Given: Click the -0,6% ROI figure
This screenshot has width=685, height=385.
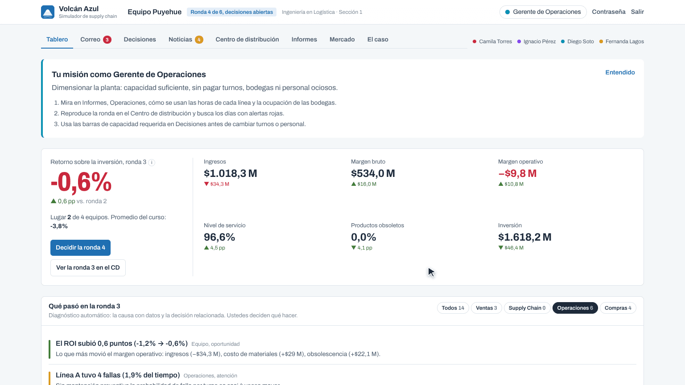Looking at the screenshot, I should coord(81,182).
